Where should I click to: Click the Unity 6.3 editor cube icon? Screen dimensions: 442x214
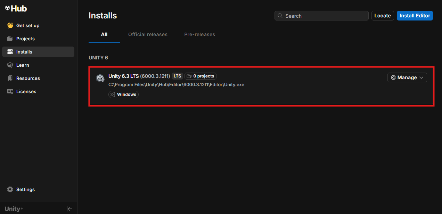pyautogui.click(x=100, y=78)
